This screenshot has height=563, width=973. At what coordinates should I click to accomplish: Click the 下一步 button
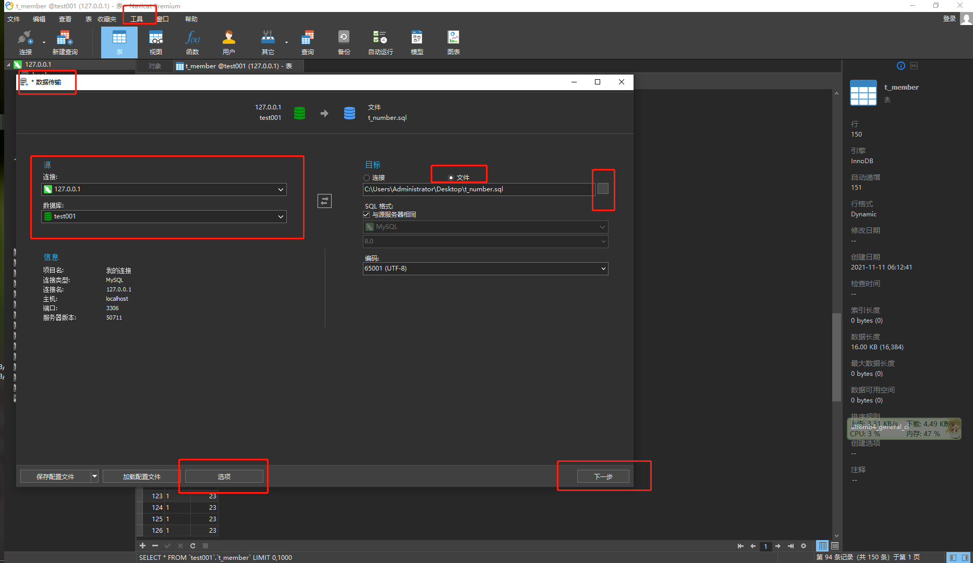click(x=603, y=476)
